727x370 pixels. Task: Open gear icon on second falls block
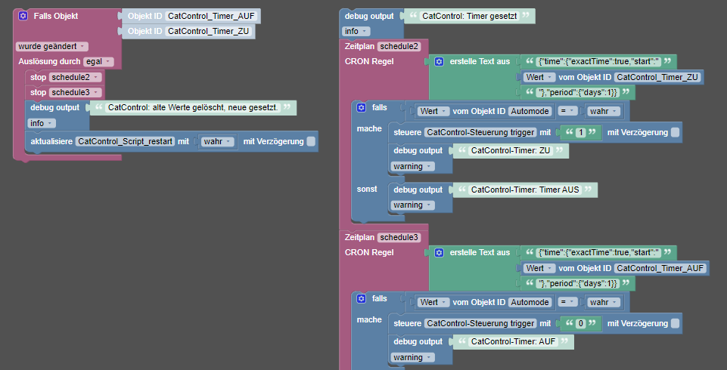point(361,299)
